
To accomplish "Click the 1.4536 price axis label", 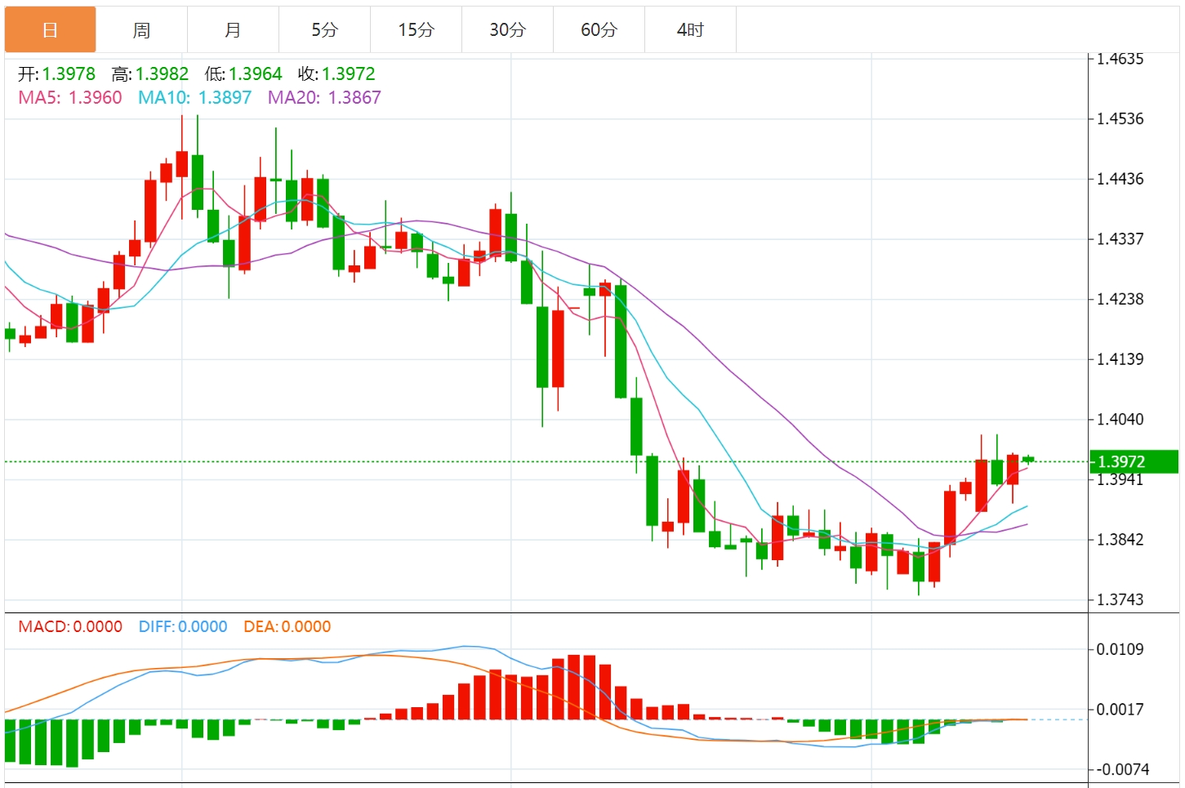I will (1120, 119).
